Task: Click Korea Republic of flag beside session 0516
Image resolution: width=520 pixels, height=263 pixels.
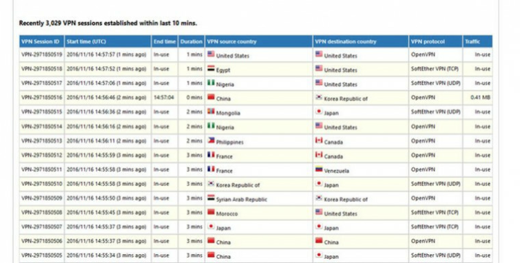Action: pos(319,97)
